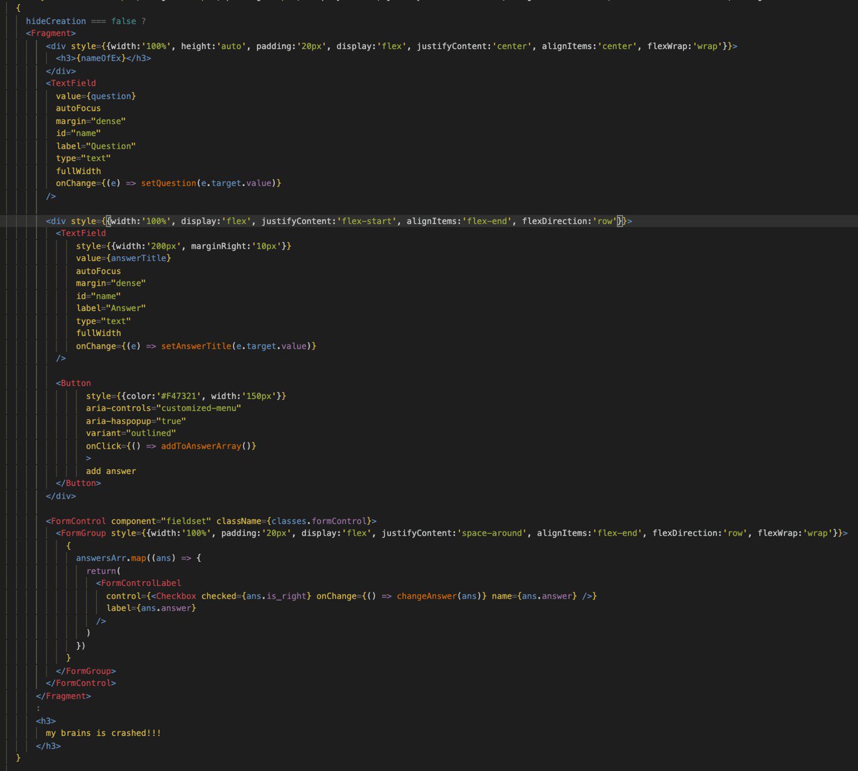Click the aria-controls="customized-menu" attribute

(x=163, y=408)
